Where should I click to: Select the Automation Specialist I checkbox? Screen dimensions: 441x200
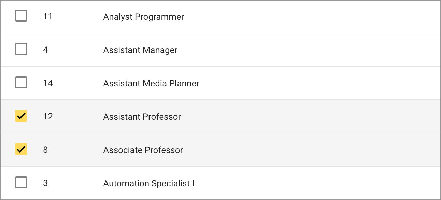[x=21, y=183]
